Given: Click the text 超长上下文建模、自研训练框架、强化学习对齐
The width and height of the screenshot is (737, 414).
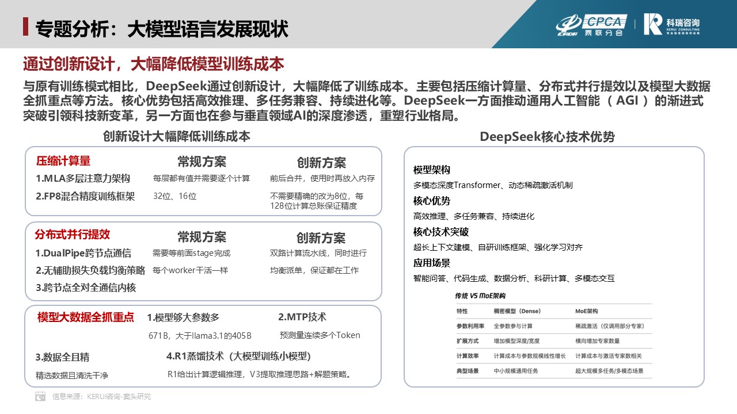Looking at the screenshot, I should (x=498, y=247).
